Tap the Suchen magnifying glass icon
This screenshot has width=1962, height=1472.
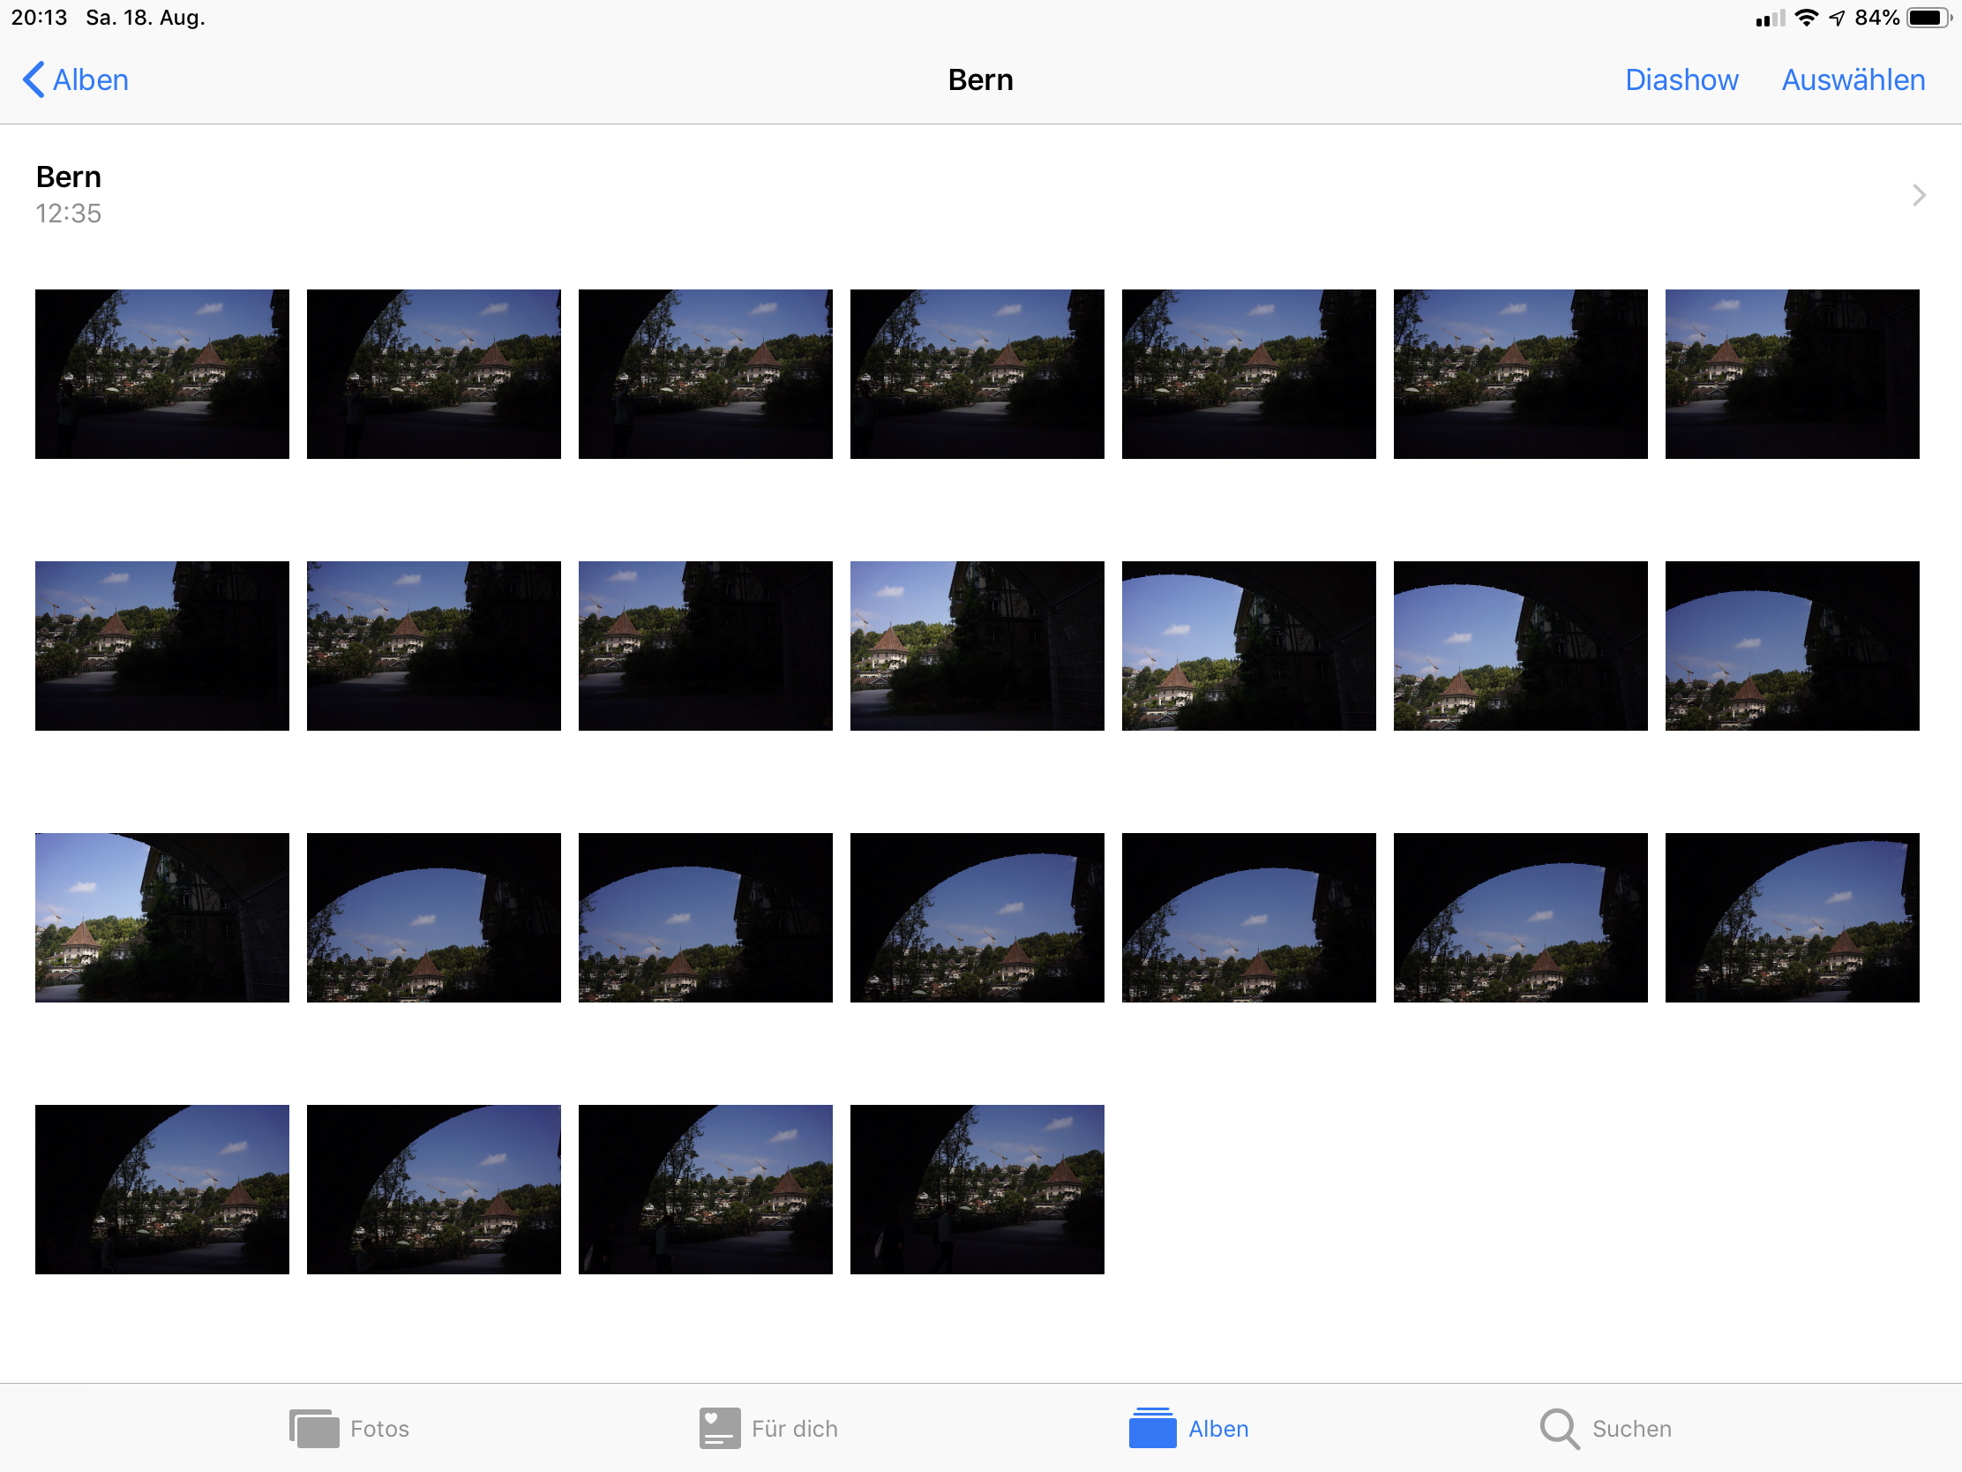click(1559, 1429)
